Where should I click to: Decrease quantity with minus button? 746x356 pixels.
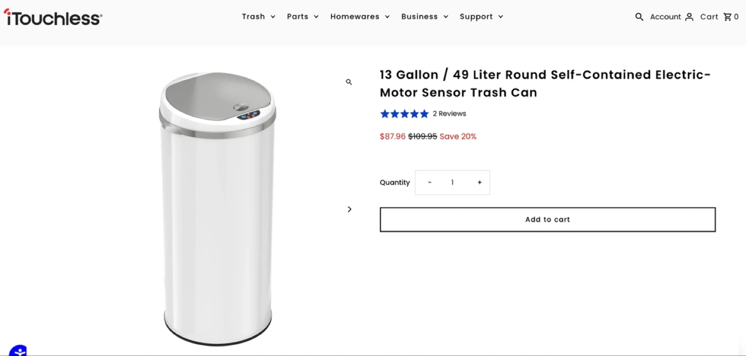point(429,182)
